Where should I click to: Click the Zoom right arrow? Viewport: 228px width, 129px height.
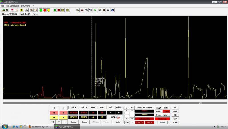tap(169, 122)
